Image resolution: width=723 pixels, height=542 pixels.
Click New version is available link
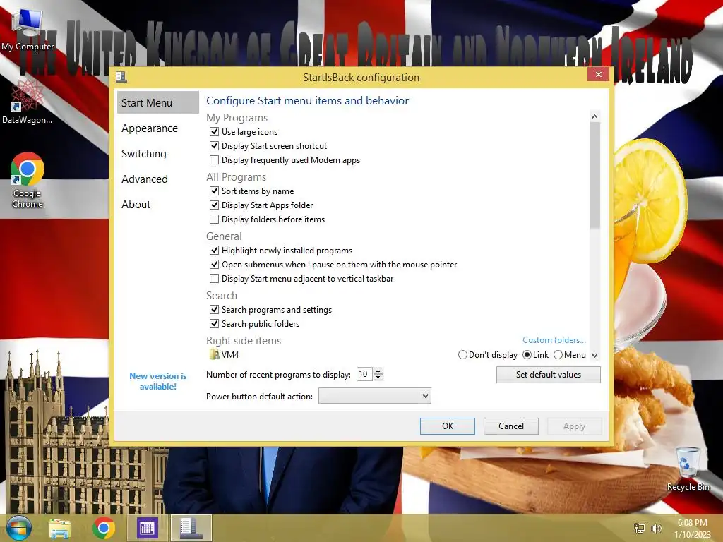click(157, 381)
